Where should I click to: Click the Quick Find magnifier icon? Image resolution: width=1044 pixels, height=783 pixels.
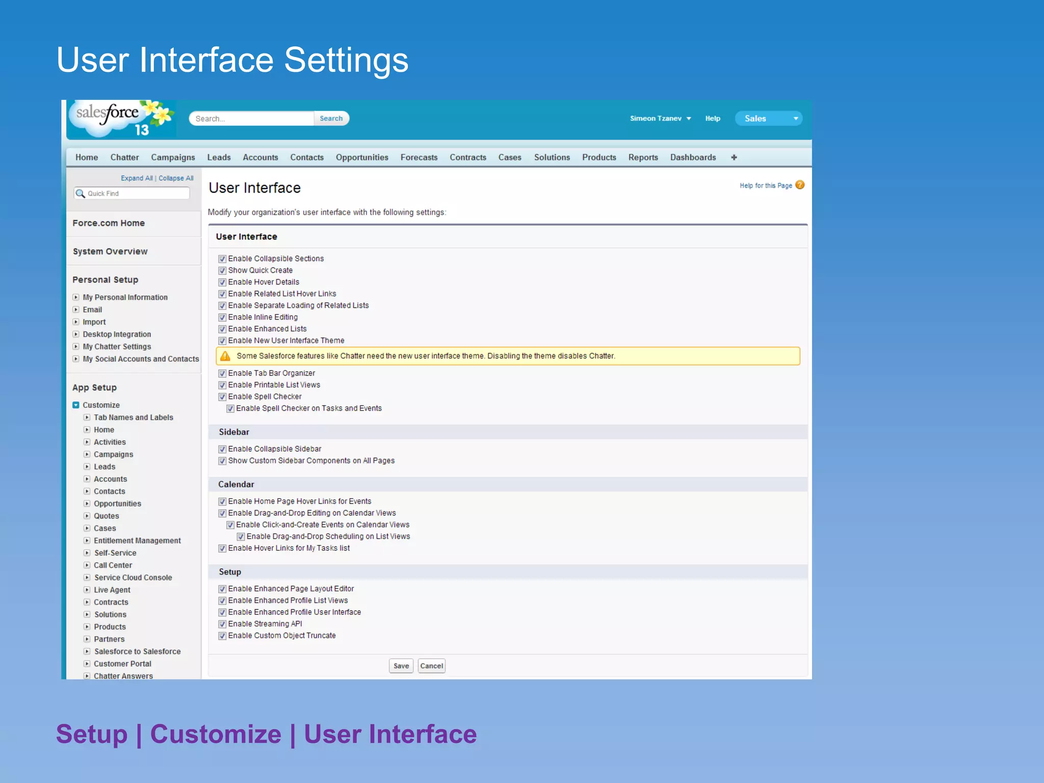[81, 193]
